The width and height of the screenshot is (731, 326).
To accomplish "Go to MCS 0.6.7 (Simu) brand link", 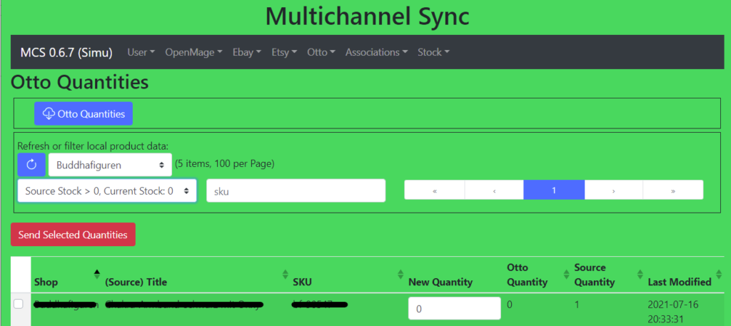I will [x=66, y=52].
